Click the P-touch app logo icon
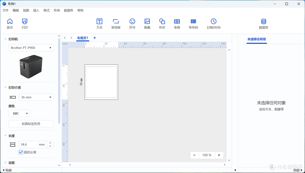This screenshot has height=173, width=305. [4, 4]
